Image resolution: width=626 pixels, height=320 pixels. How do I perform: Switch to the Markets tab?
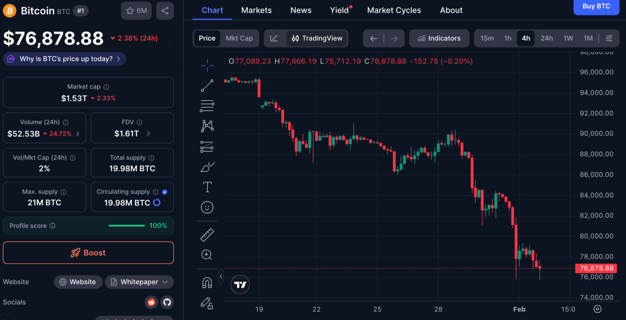point(256,10)
